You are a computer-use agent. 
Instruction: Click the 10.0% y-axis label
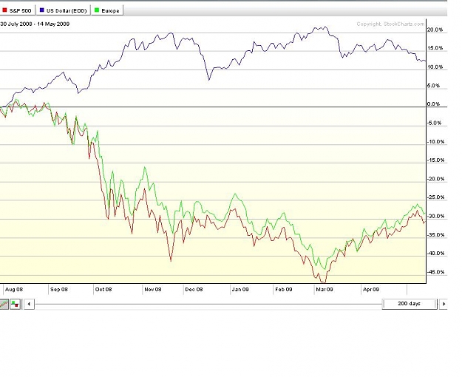[x=435, y=67]
